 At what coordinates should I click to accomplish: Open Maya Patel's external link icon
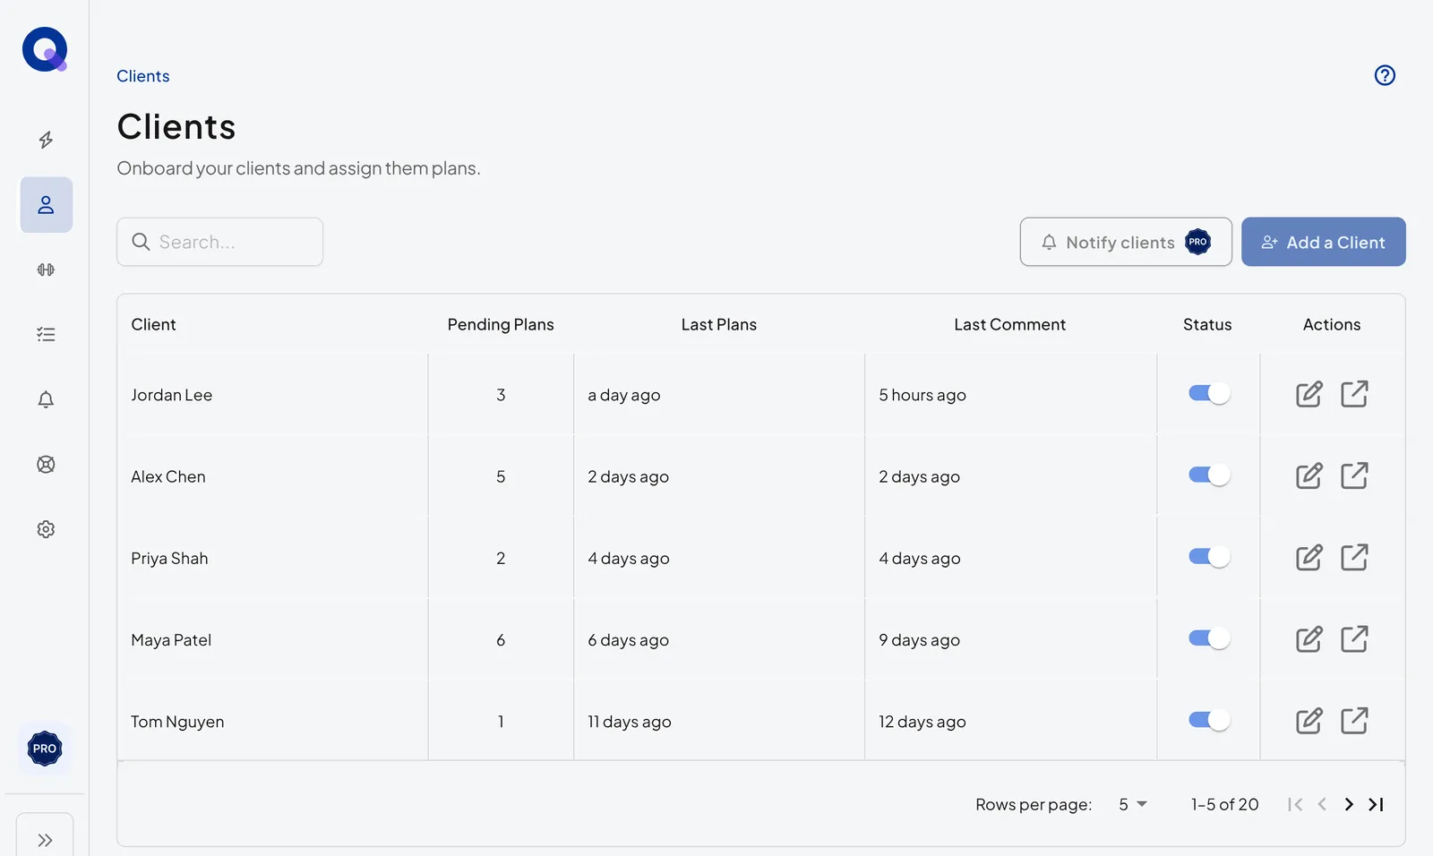pyautogui.click(x=1354, y=639)
